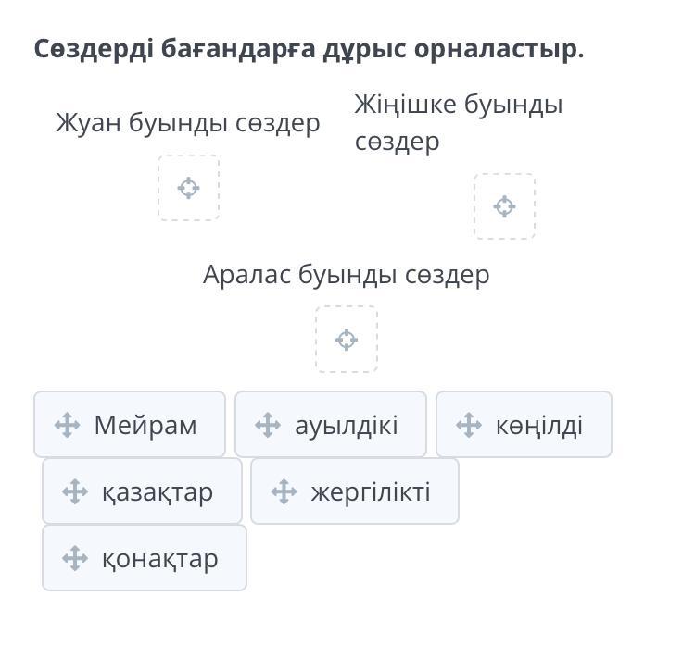
Task: Click the move icon on қазақтар
Action: point(75,491)
